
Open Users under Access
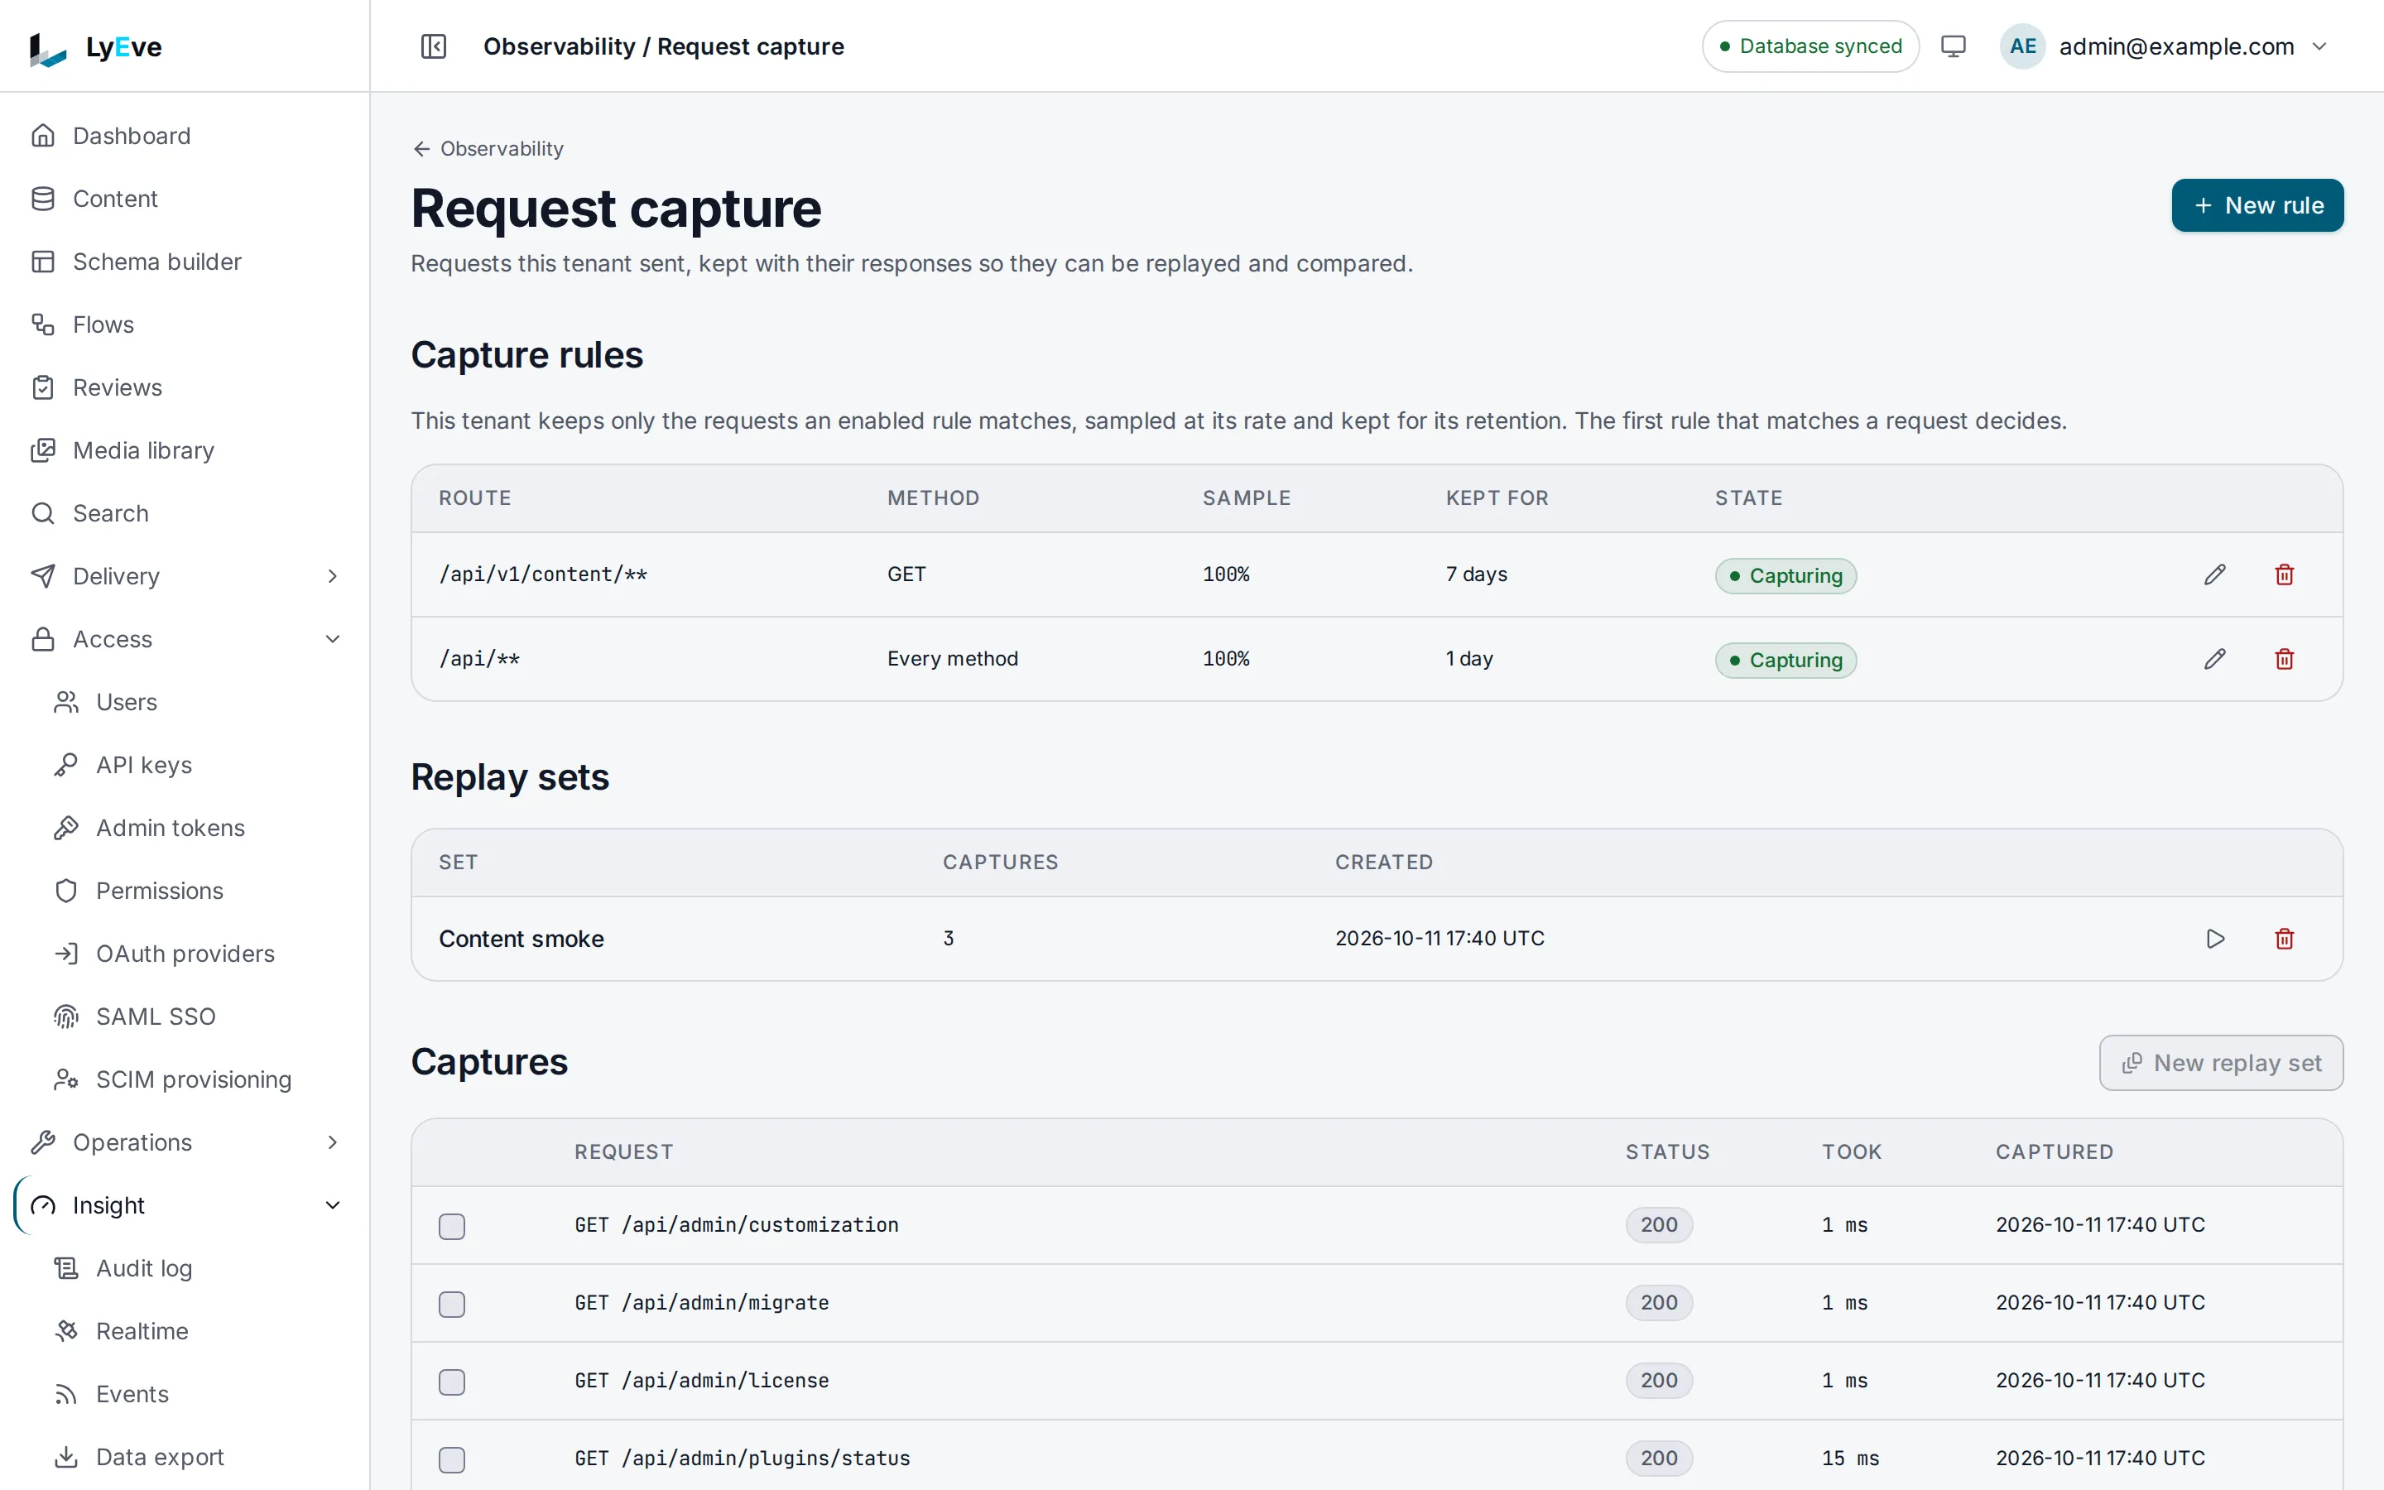point(196,703)
